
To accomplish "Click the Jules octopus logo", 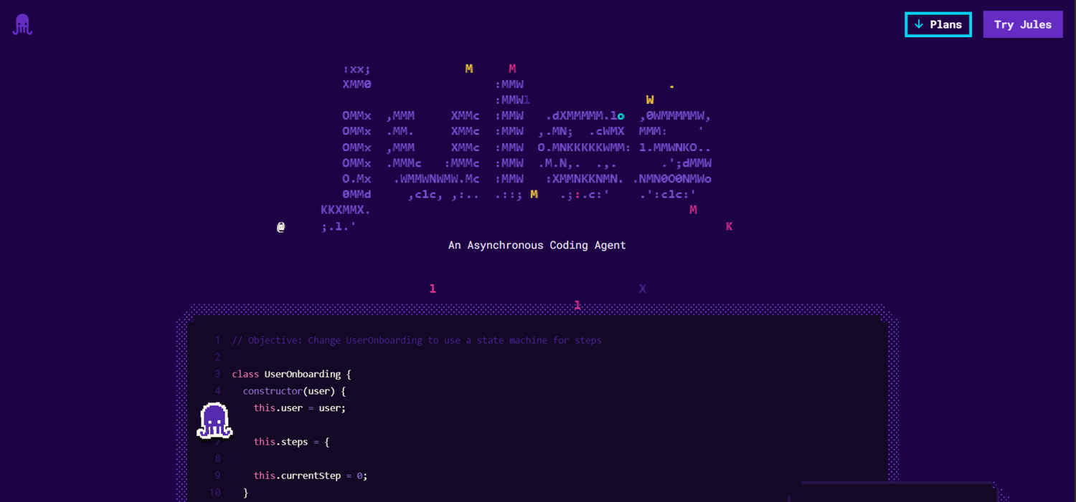I will [22, 24].
